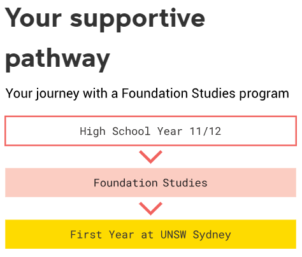Screen dimensions: 302x257
Task: Click the word 'program' in the subtitle
Action: (x=264, y=94)
